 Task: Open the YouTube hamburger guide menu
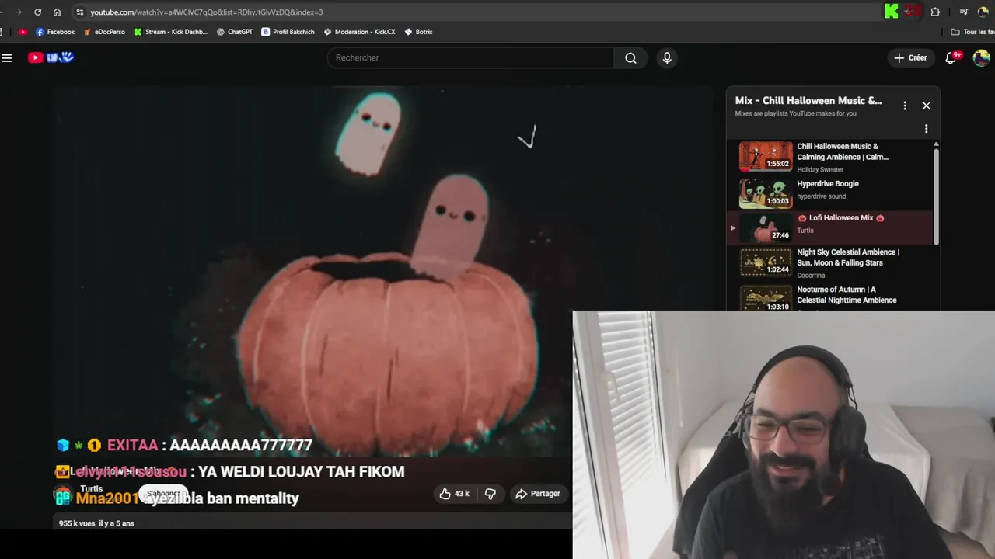[x=7, y=57]
